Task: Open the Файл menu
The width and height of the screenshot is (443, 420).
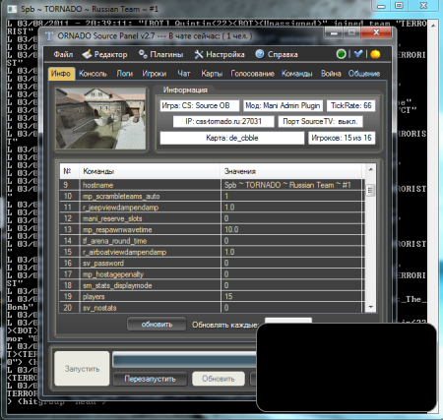Action: (x=63, y=54)
